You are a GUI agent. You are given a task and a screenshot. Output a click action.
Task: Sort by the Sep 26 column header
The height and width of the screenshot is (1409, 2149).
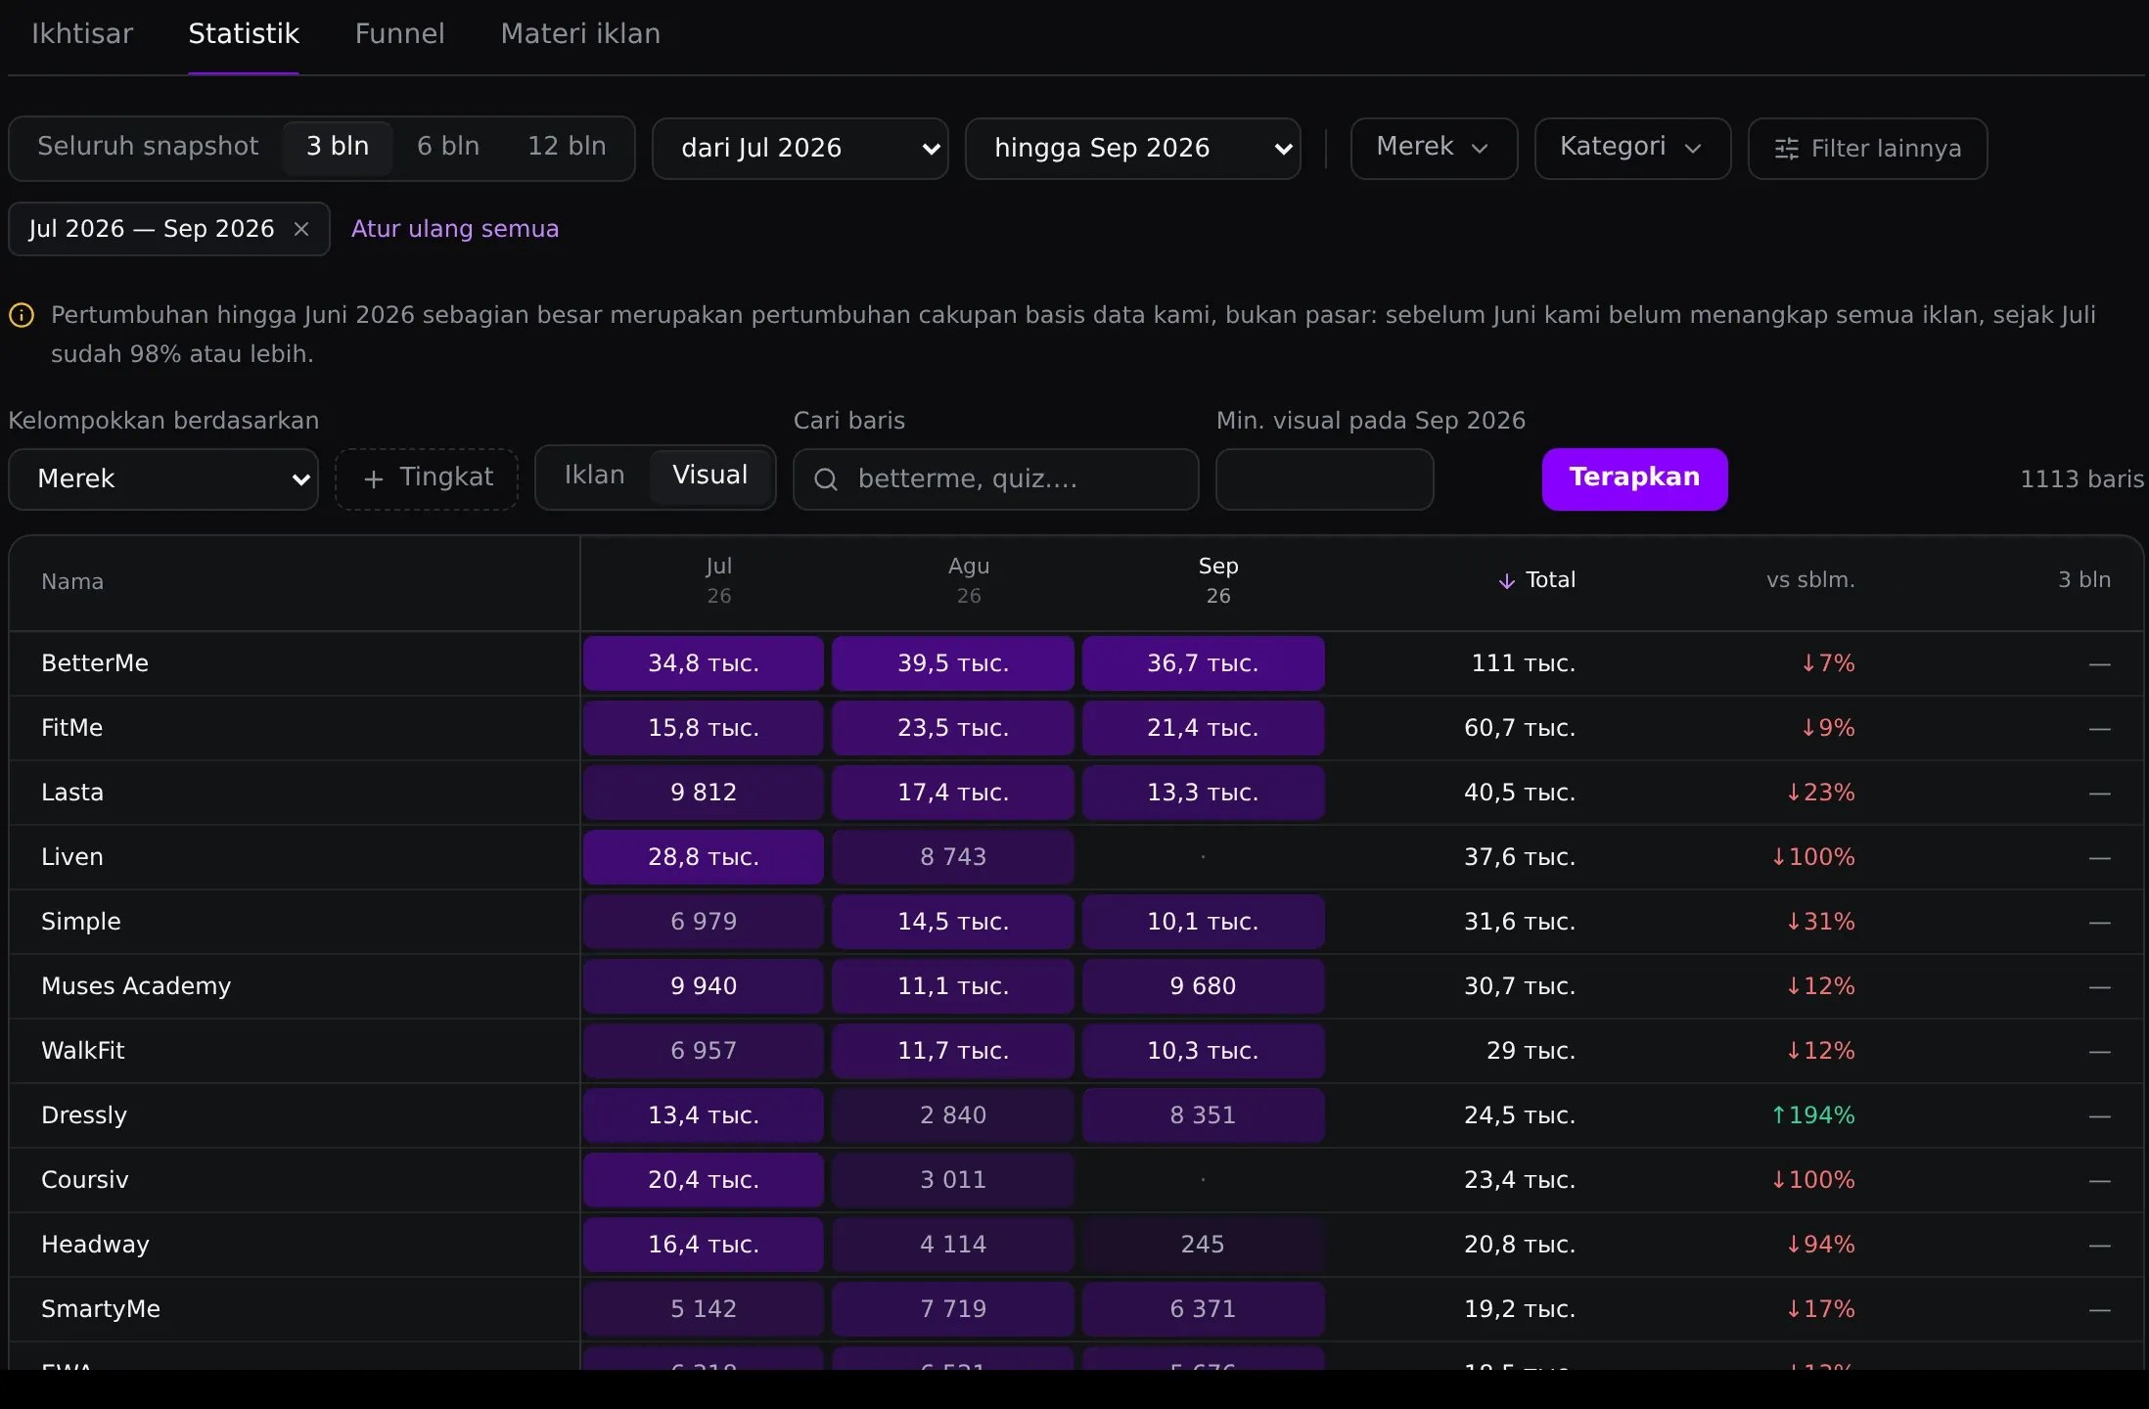(x=1217, y=580)
